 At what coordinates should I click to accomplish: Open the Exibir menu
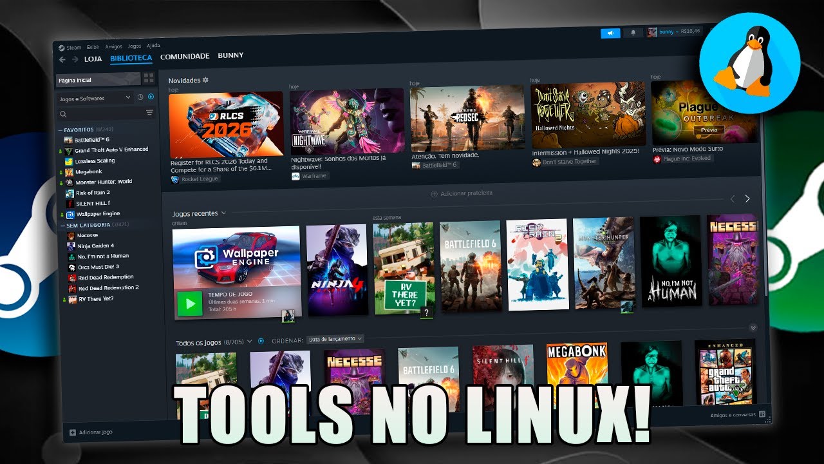pos(93,47)
